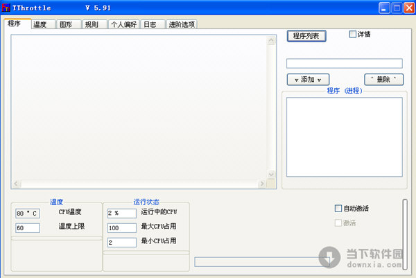Click the bottom progress bar beside the status group
The image size is (416, 278).
(x=262, y=262)
